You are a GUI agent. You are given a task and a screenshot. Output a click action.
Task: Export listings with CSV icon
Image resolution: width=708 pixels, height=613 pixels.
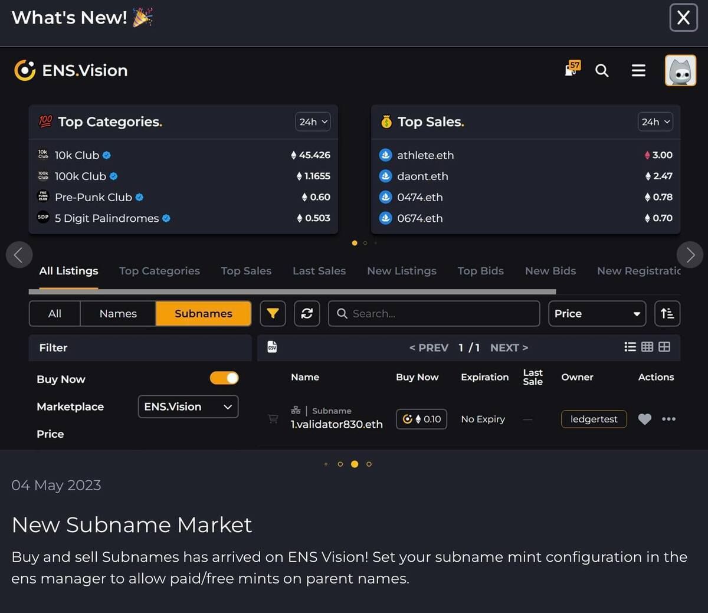coord(272,347)
